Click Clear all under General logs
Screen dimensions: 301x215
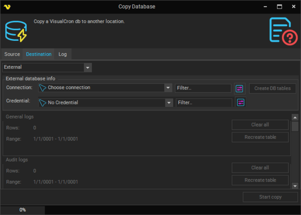point(260,125)
